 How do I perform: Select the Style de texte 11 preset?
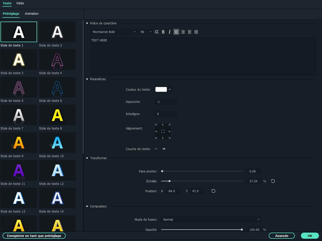coord(19,170)
